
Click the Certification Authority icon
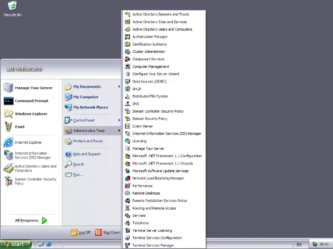[x=127, y=44]
